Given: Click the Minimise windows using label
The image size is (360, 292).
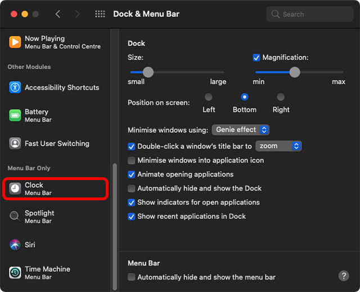Looking at the screenshot, I should pyautogui.click(x=168, y=130).
